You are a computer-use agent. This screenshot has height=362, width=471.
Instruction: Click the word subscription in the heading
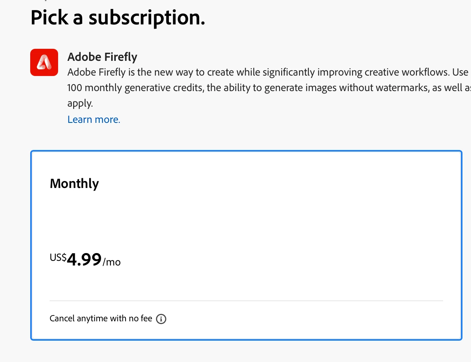click(x=147, y=17)
